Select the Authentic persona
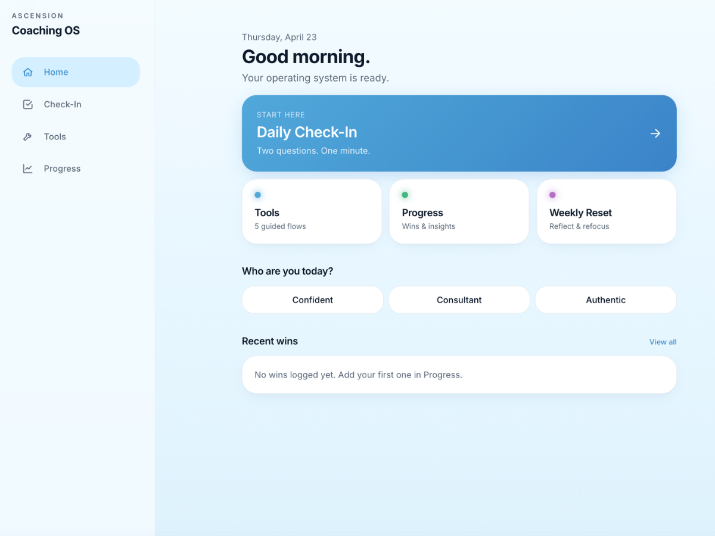This screenshot has width=715, height=536. click(605, 300)
